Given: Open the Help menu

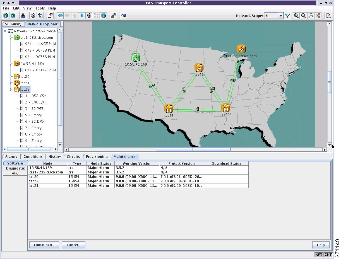Looking at the screenshot, I should pos(52,8).
